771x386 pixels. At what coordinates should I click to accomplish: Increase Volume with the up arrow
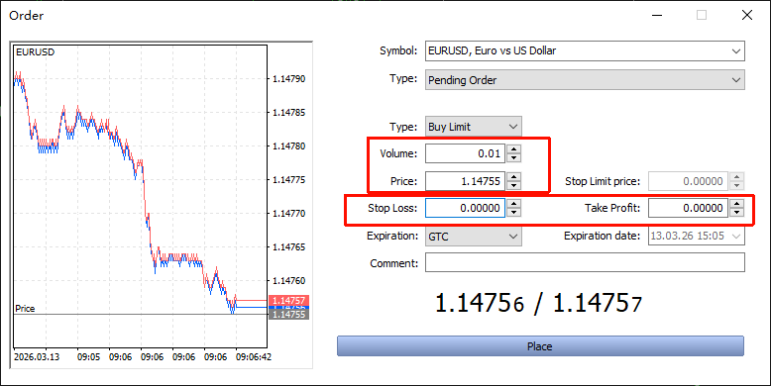514,149
